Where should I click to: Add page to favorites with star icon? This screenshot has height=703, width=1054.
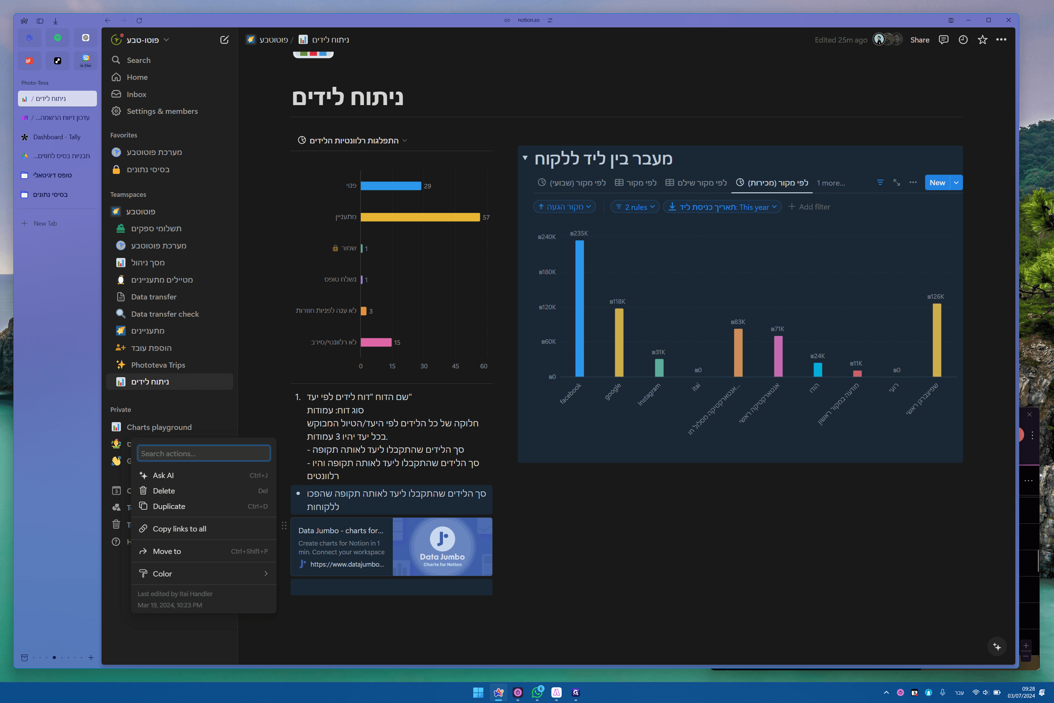(x=982, y=40)
